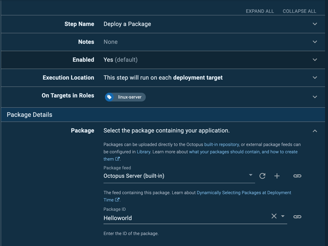Open the Package feed dropdown
The width and height of the screenshot is (328, 246).
[x=251, y=175]
